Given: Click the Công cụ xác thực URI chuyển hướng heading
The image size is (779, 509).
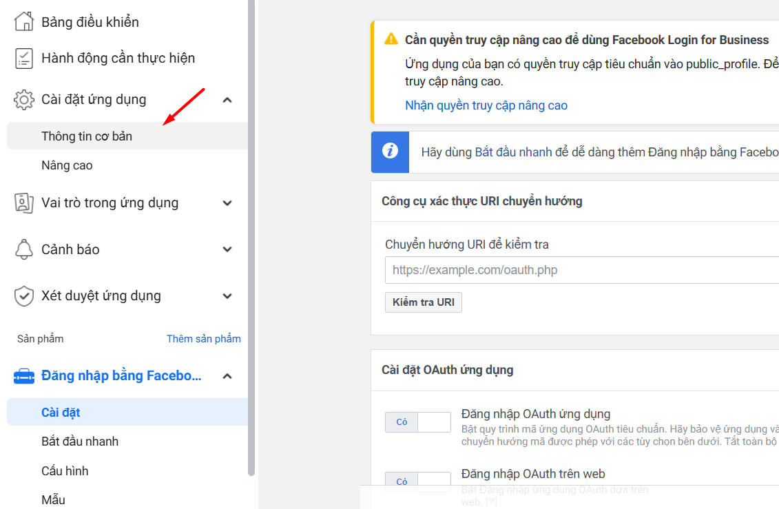Looking at the screenshot, I should click(x=482, y=201).
